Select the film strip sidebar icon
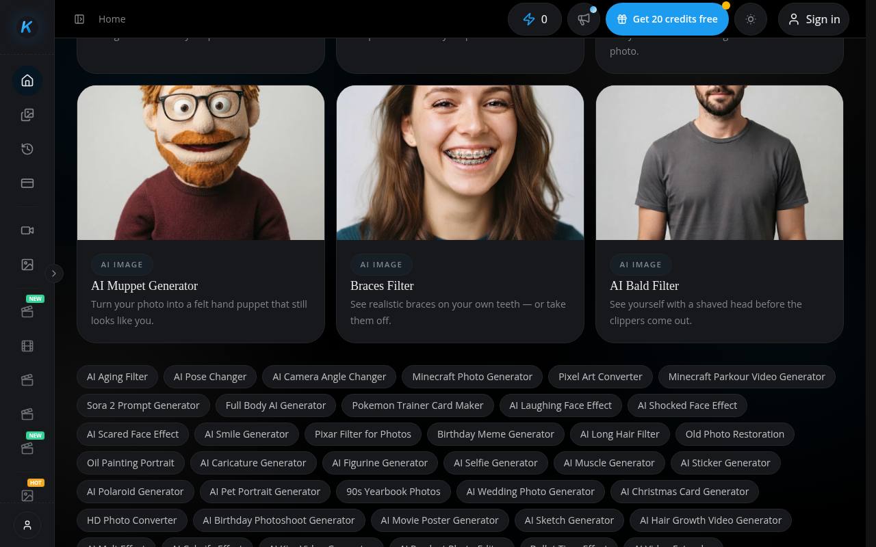The image size is (876, 547). coord(27,346)
